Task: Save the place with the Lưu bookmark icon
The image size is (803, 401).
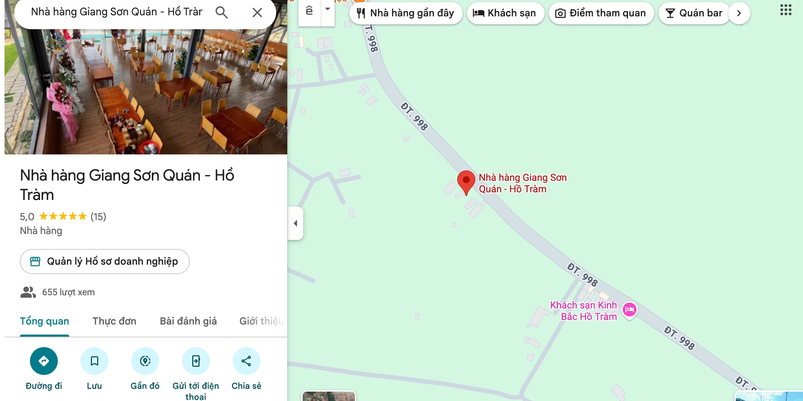Action: coord(94,361)
